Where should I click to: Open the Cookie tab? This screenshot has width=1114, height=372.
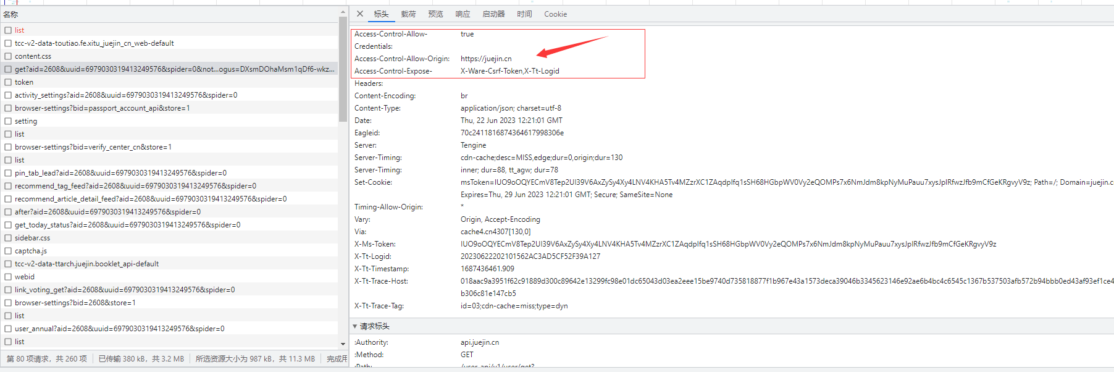(555, 14)
